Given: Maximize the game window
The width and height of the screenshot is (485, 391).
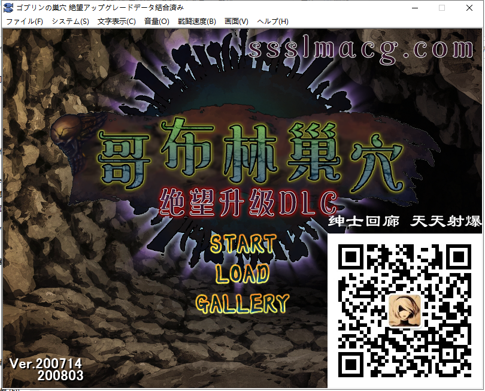Looking at the screenshot, I should point(442,8).
